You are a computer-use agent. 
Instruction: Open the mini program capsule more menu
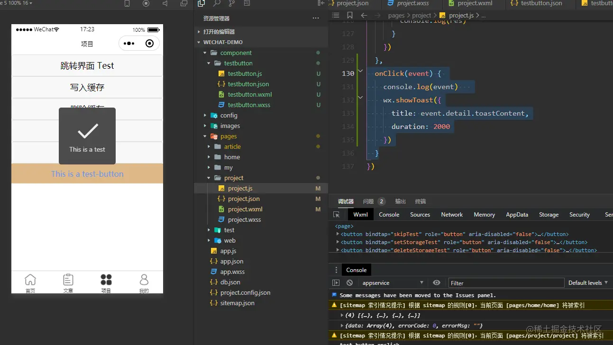point(129,44)
